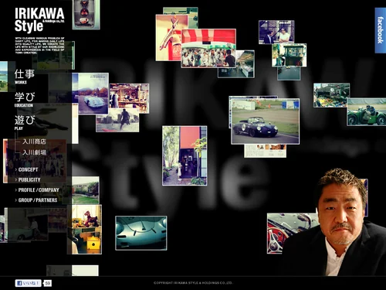
Task: Open the vegetable market stall photo
Action: point(331,95)
